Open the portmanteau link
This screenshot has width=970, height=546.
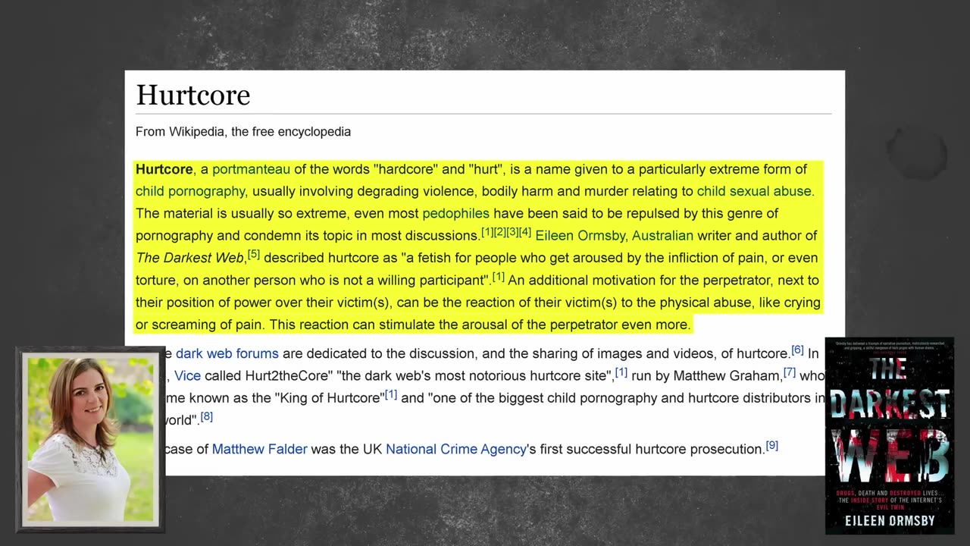[x=251, y=169]
